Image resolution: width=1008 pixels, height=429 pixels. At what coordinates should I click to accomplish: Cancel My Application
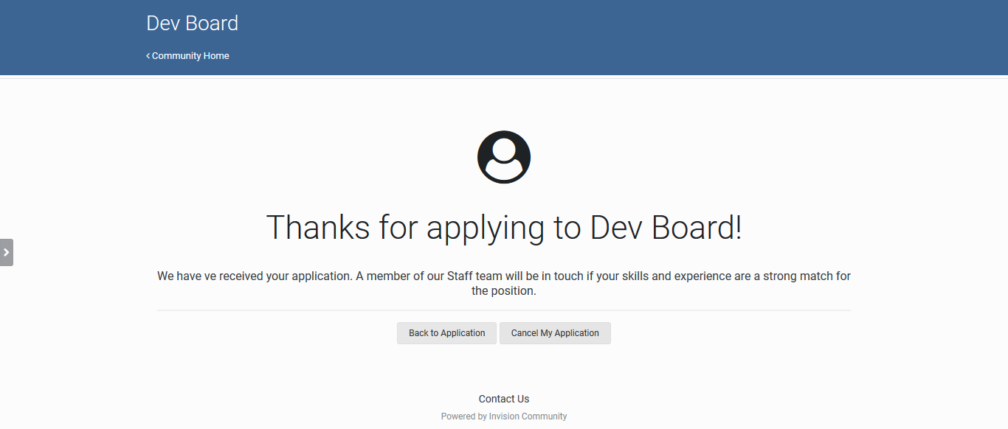tap(555, 332)
